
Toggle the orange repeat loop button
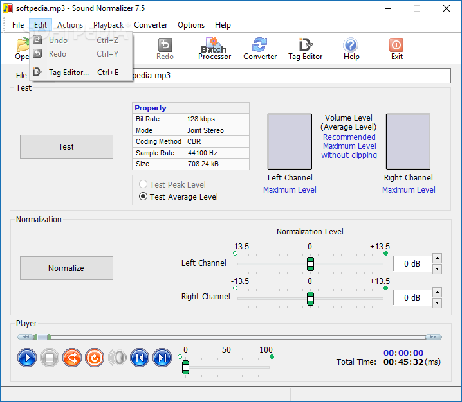95,358
